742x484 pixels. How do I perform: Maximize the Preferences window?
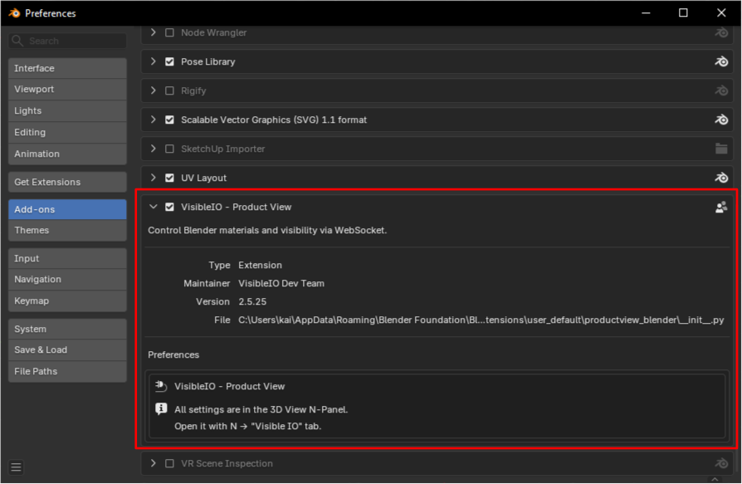pyautogui.click(x=683, y=12)
